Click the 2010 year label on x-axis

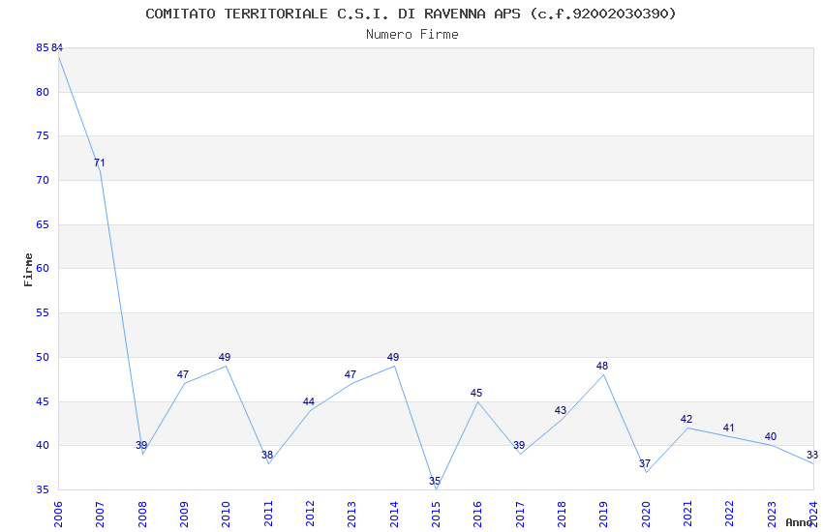(x=226, y=512)
